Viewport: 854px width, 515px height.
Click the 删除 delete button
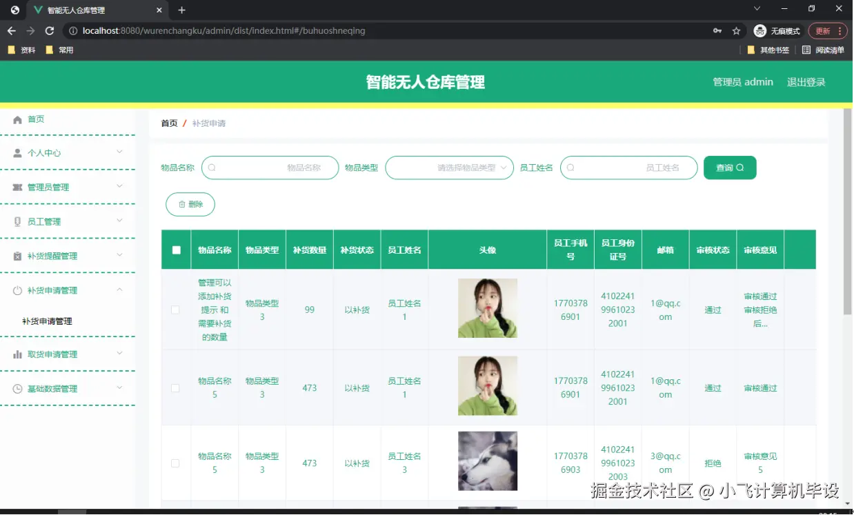[190, 205]
